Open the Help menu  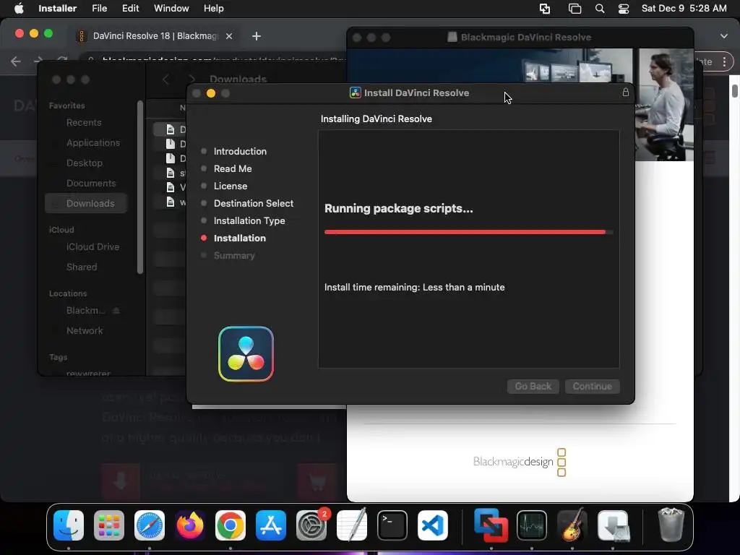[x=213, y=9]
